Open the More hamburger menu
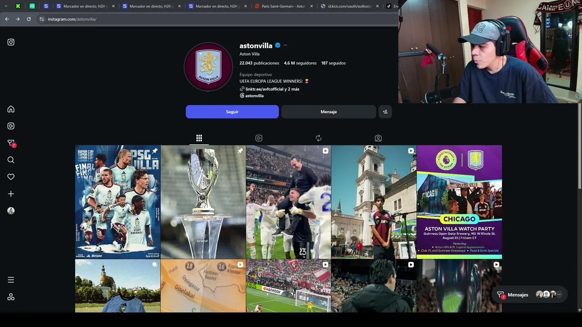 [x=11, y=280]
